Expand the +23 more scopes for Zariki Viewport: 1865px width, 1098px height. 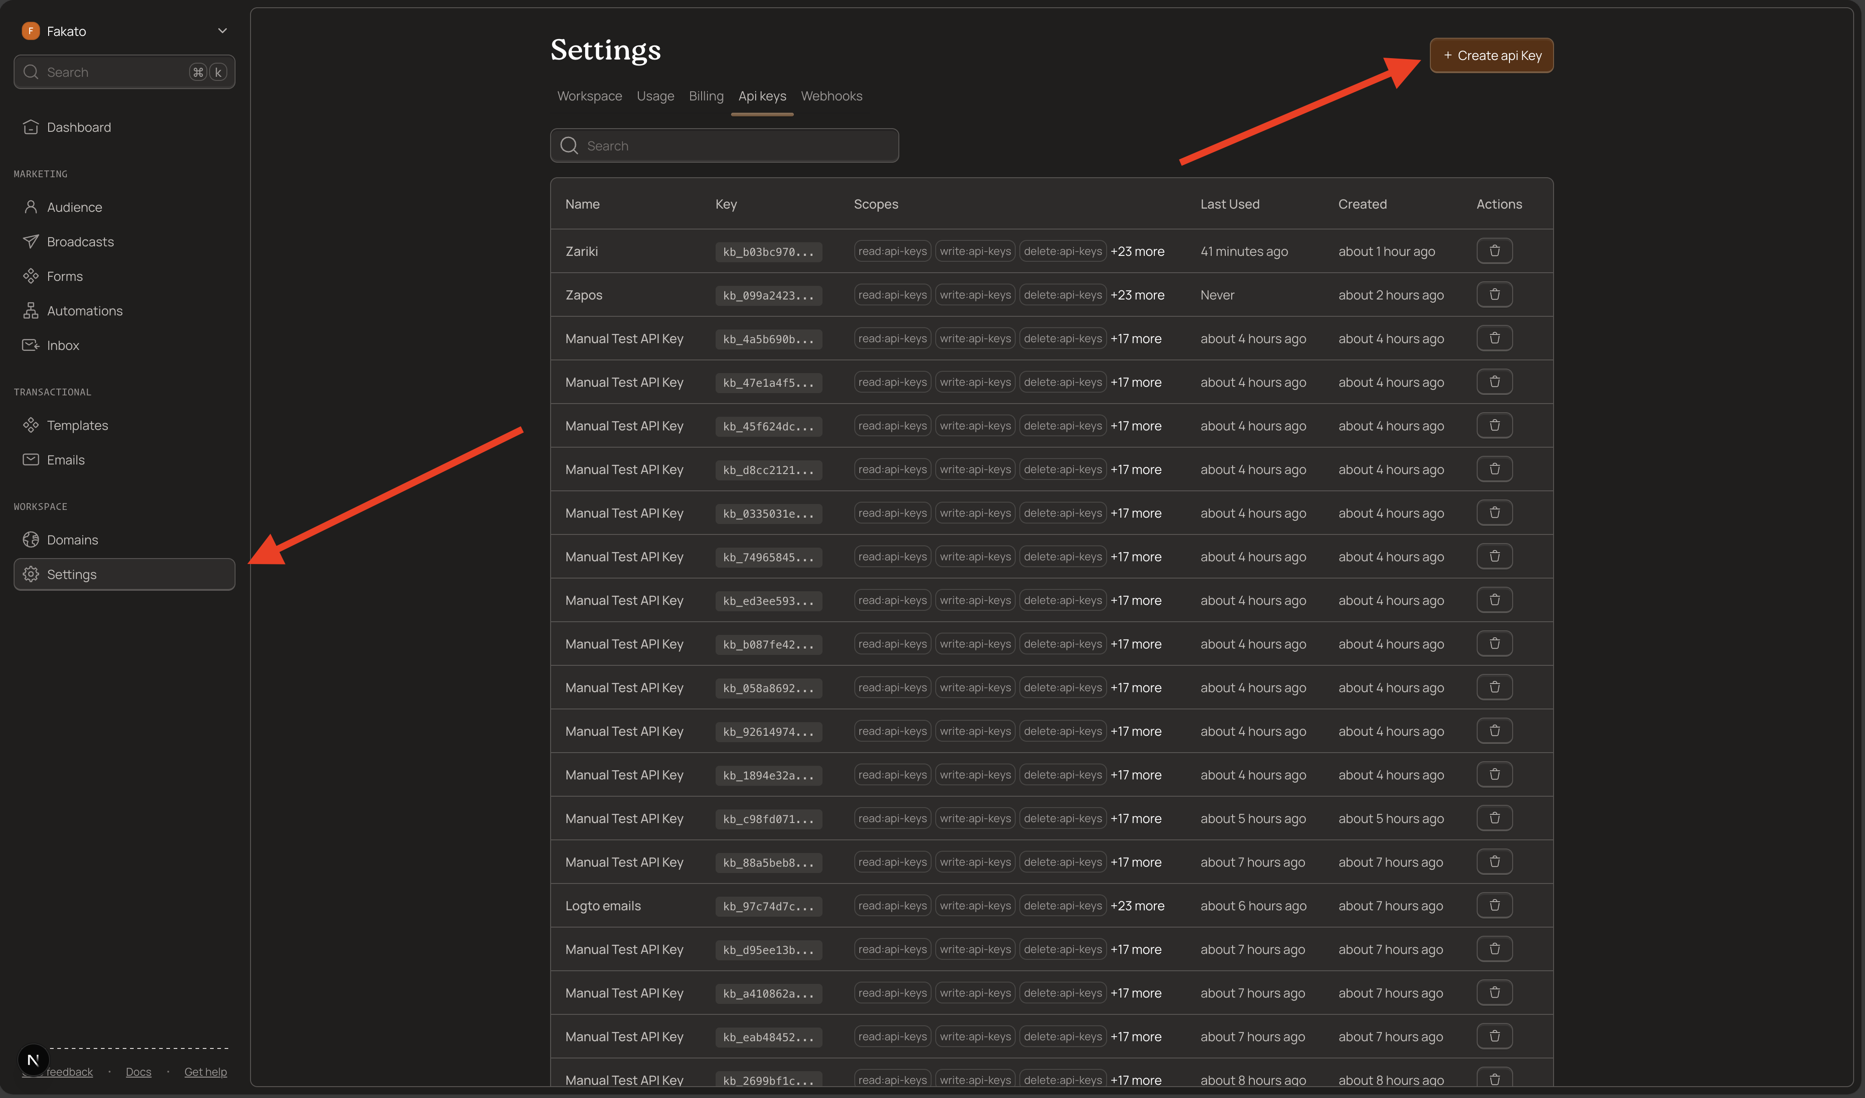pos(1138,251)
